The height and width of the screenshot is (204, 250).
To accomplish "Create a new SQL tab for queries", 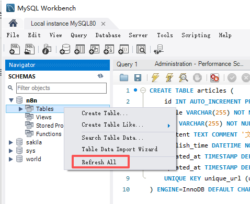I will 15,49.
